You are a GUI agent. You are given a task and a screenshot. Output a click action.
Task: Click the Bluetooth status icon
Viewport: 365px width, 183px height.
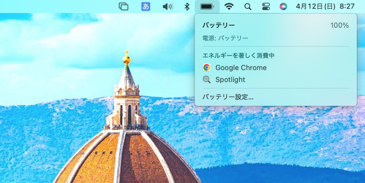186,6
